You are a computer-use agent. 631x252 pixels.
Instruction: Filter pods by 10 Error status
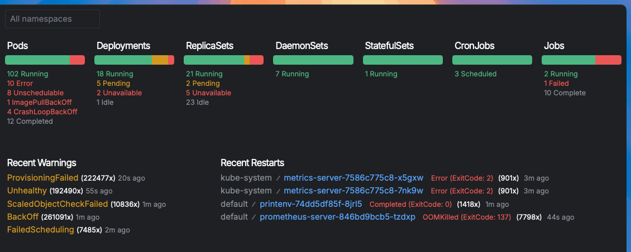click(20, 84)
